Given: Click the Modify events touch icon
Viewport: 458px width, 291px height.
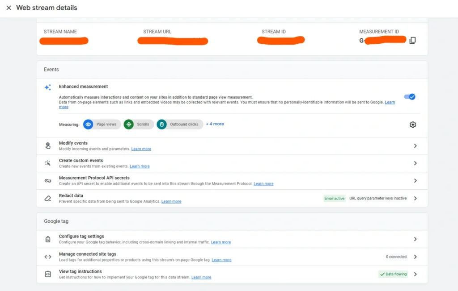Looking at the screenshot, I should (48, 145).
